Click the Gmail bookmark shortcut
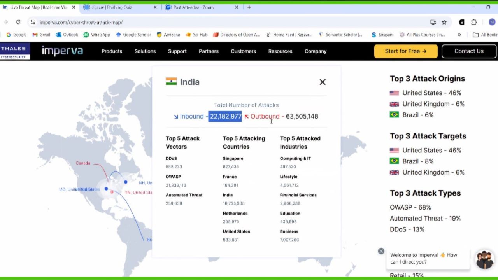The image size is (498, 280). [41, 35]
